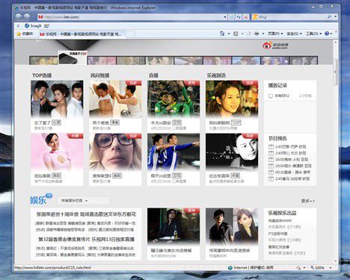Click the browser Forward button

click(x=27, y=16)
